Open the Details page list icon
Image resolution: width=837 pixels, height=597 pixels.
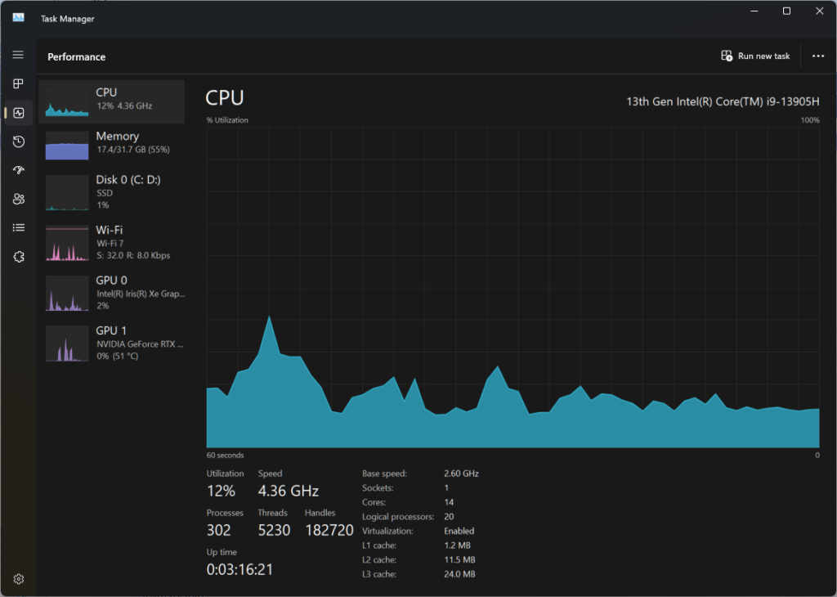click(18, 227)
